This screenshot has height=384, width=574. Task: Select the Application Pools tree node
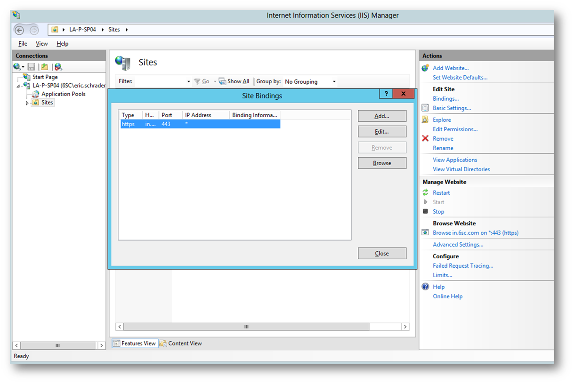coord(64,94)
